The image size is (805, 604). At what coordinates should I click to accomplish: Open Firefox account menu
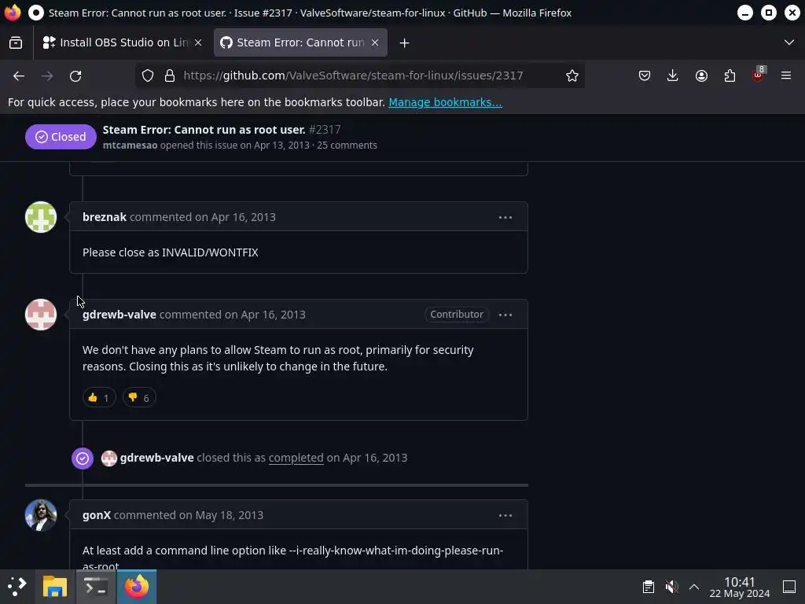pos(701,76)
